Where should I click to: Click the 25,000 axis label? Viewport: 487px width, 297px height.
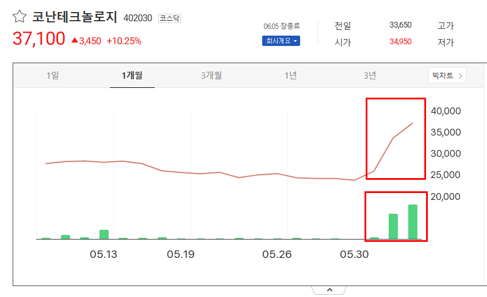click(446, 175)
